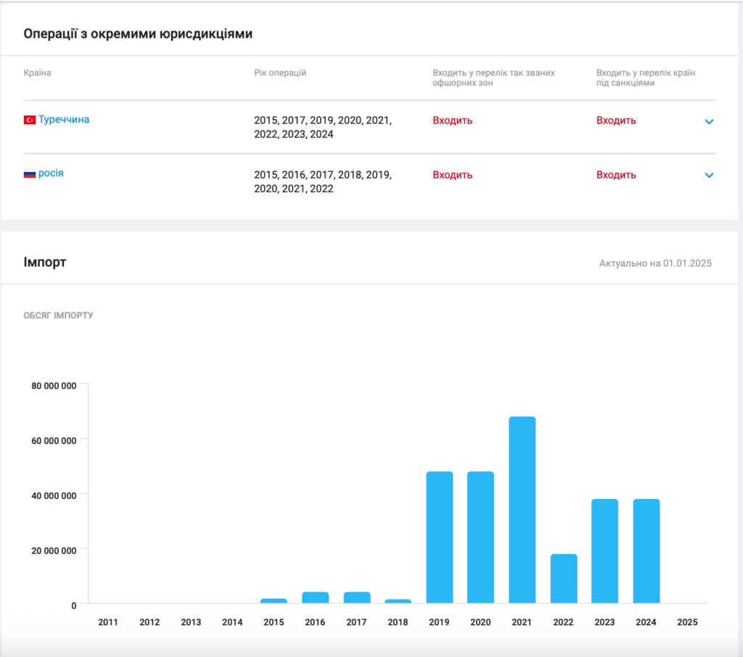Expand the росія row chevron
The width and height of the screenshot is (743, 657).
(x=709, y=175)
